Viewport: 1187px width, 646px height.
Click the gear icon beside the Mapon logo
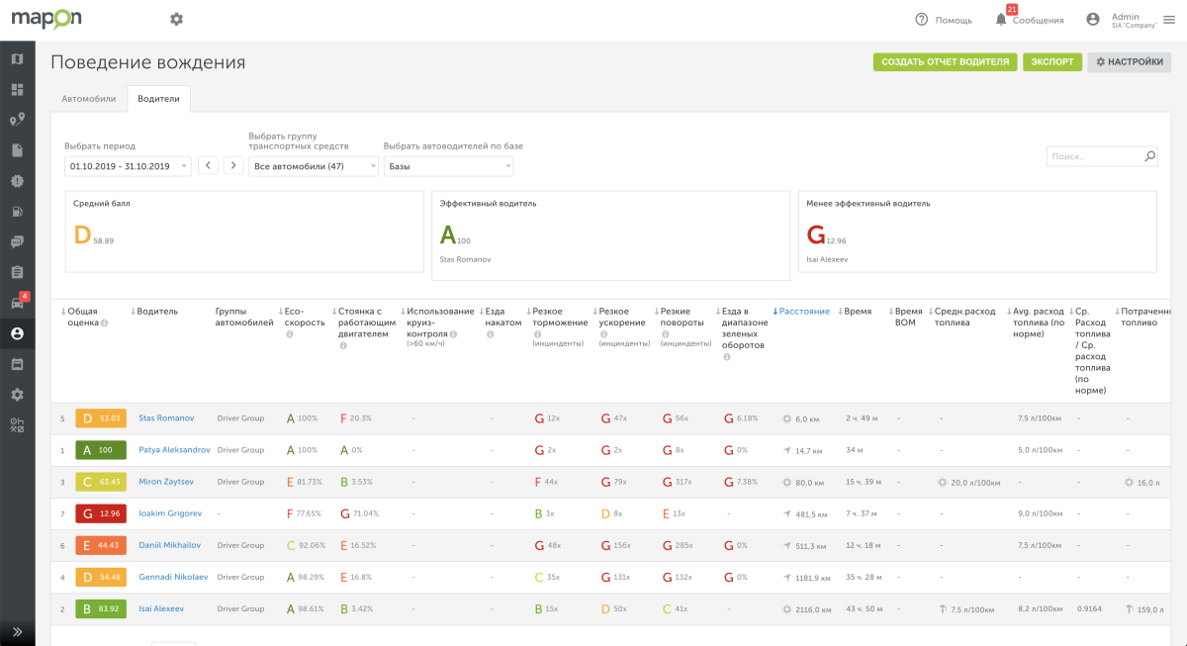tap(176, 19)
